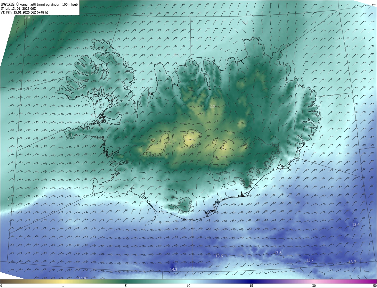
Task: Click the 0 tick on the colour scale
Action: click(x=1, y=286)
